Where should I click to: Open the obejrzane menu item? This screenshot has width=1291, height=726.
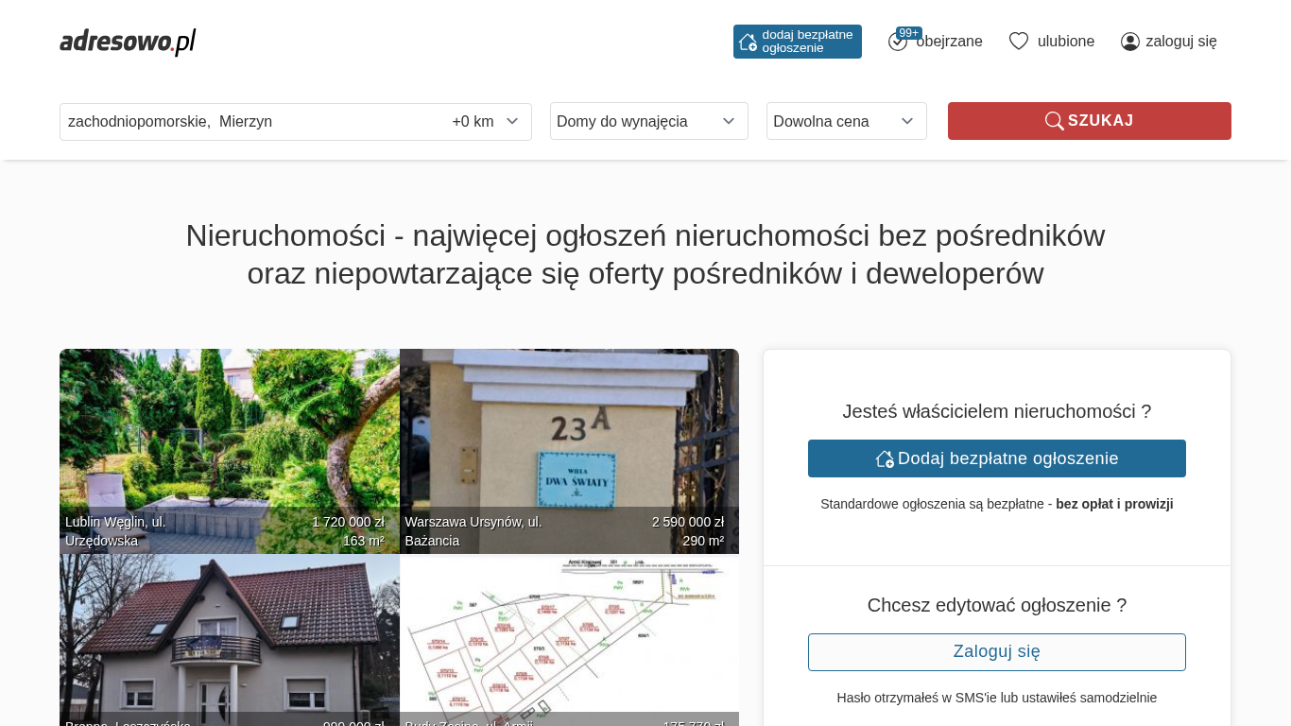pos(949,42)
